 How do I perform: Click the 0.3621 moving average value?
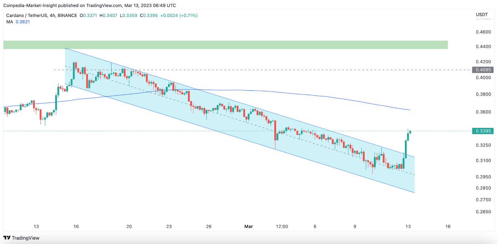(23, 22)
